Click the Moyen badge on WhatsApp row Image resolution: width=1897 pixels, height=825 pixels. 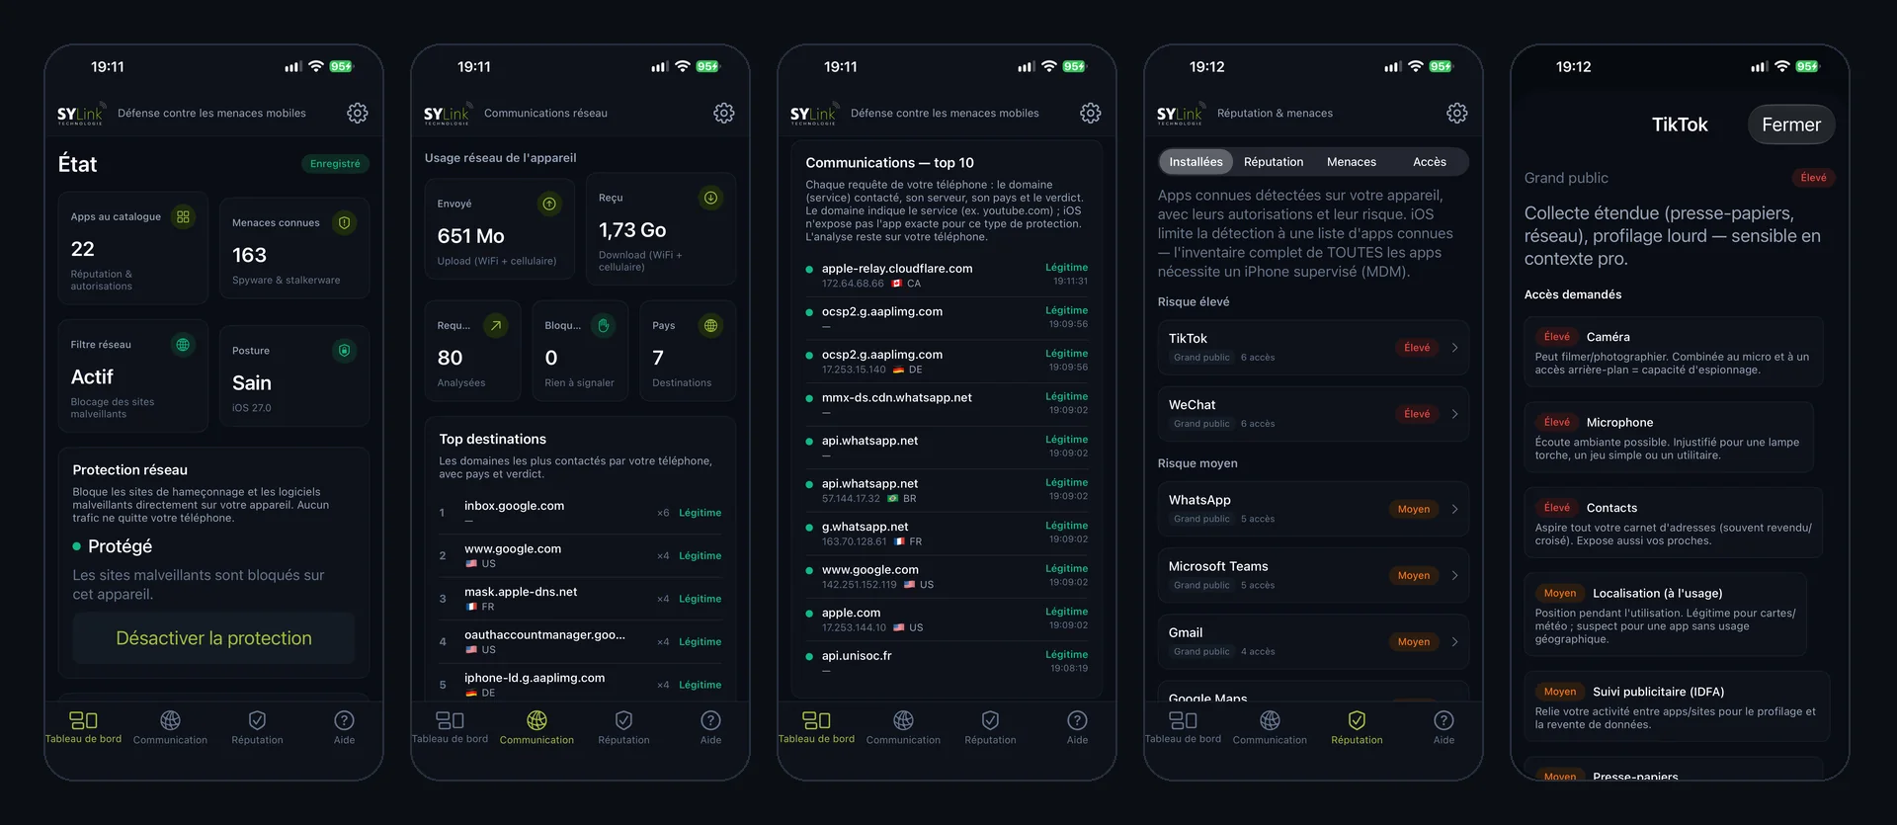pos(1414,510)
